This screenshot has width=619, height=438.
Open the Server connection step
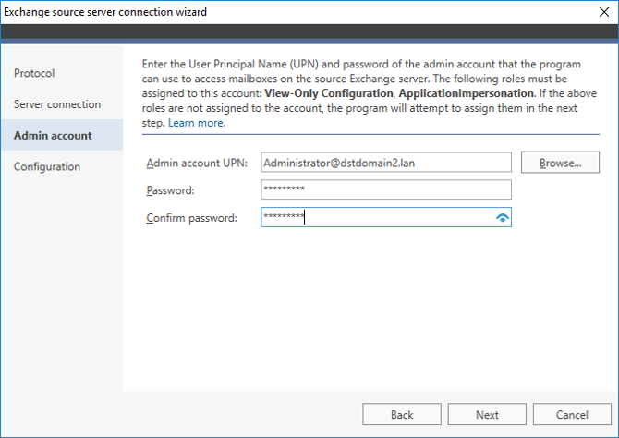[x=57, y=104]
